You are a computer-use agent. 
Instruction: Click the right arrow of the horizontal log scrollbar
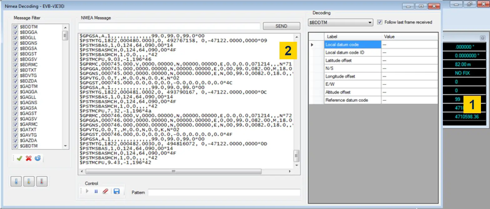pyautogui.click(x=290, y=171)
